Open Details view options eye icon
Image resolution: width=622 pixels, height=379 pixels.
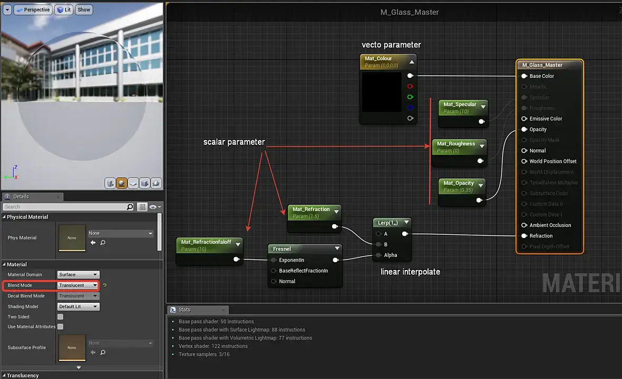point(154,207)
